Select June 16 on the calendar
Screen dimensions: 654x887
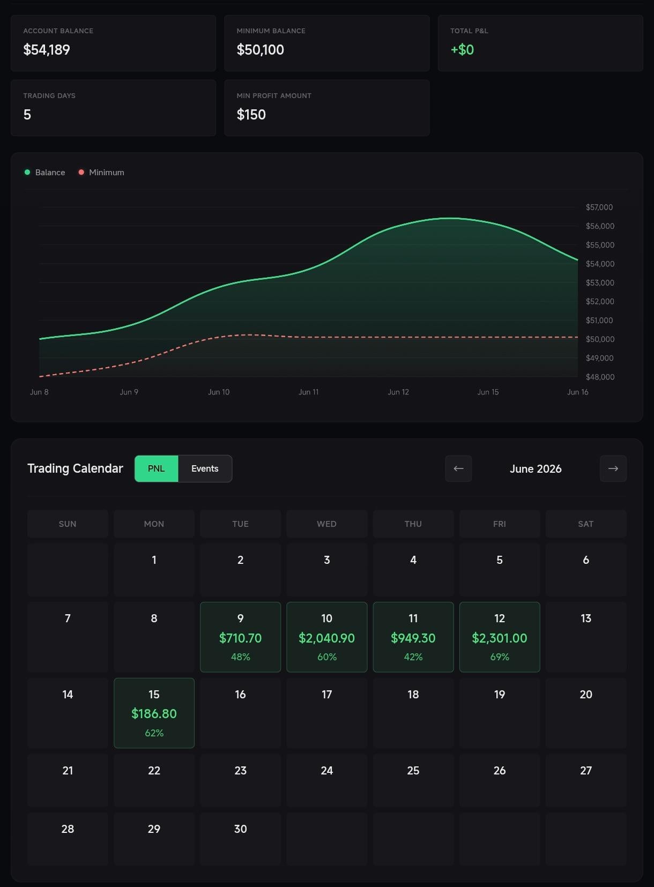(240, 713)
